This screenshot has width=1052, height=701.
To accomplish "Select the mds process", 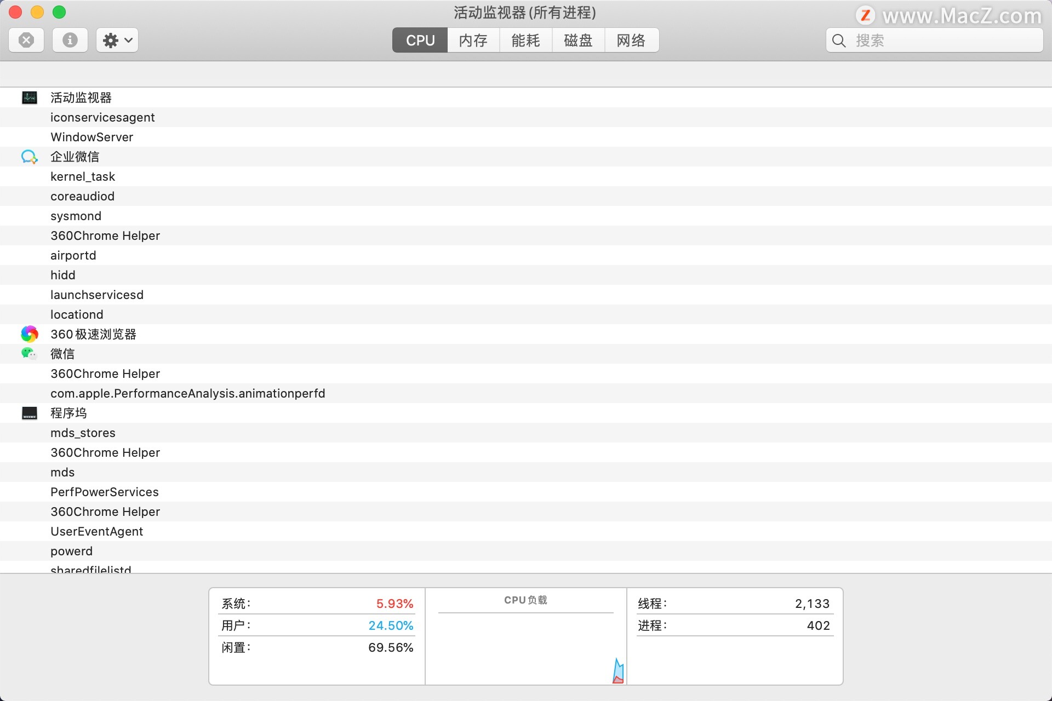I will coord(526,472).
